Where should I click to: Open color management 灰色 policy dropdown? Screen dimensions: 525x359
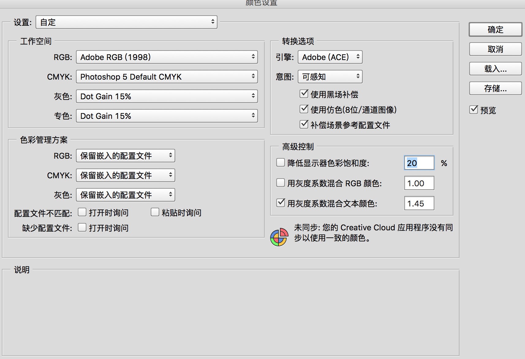126,195
